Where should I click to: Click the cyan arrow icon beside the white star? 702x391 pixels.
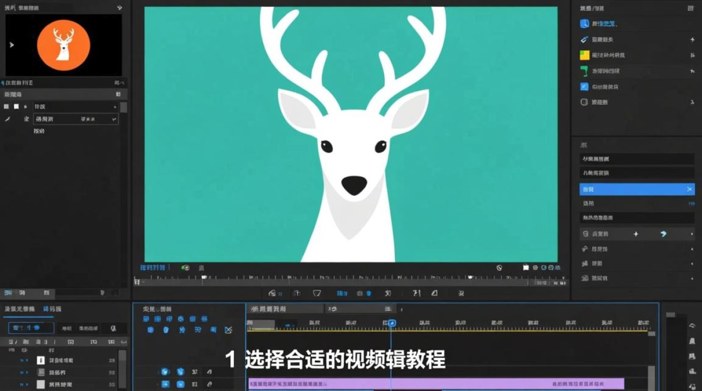point(663,234)
